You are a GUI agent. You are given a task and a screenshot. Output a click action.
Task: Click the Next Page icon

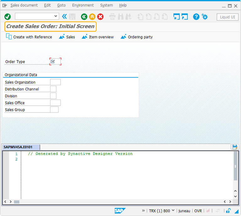[x=157, y=17]
